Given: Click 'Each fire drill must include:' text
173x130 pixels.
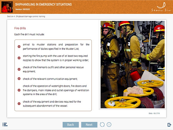Looking at the screenshot, I should point(29,34).
